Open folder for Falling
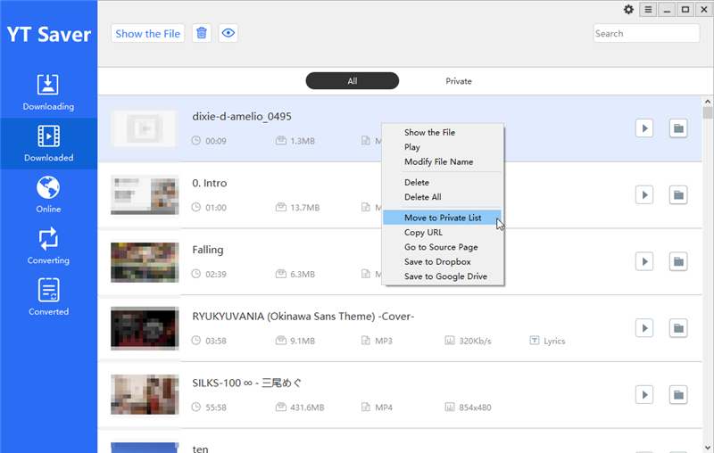 tap(678, 261)
